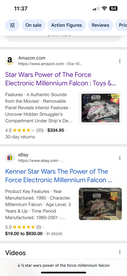Toggle the Action Figures filter chip
Image resolution: width=127 pixels, height=276 pixels.
(67, 25)
